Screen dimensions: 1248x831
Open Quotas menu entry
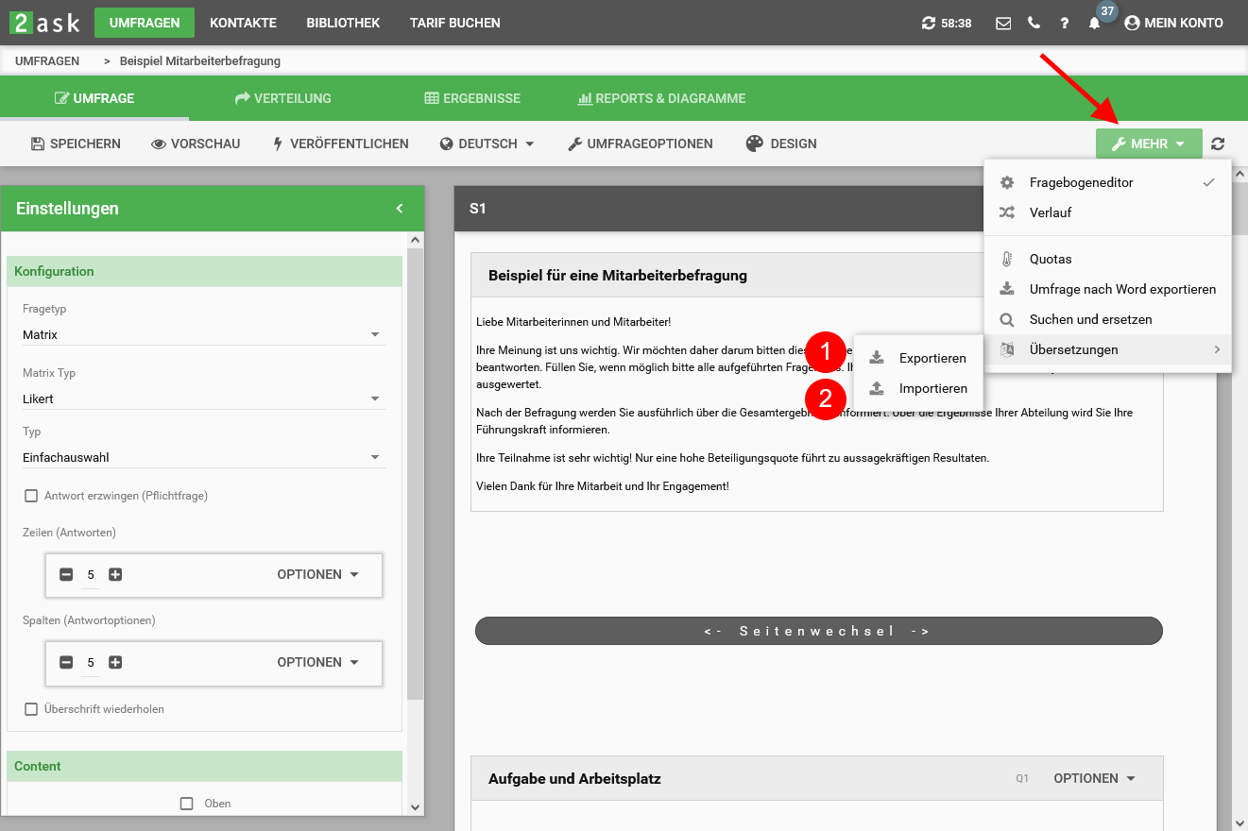(x=1107, y=259)
